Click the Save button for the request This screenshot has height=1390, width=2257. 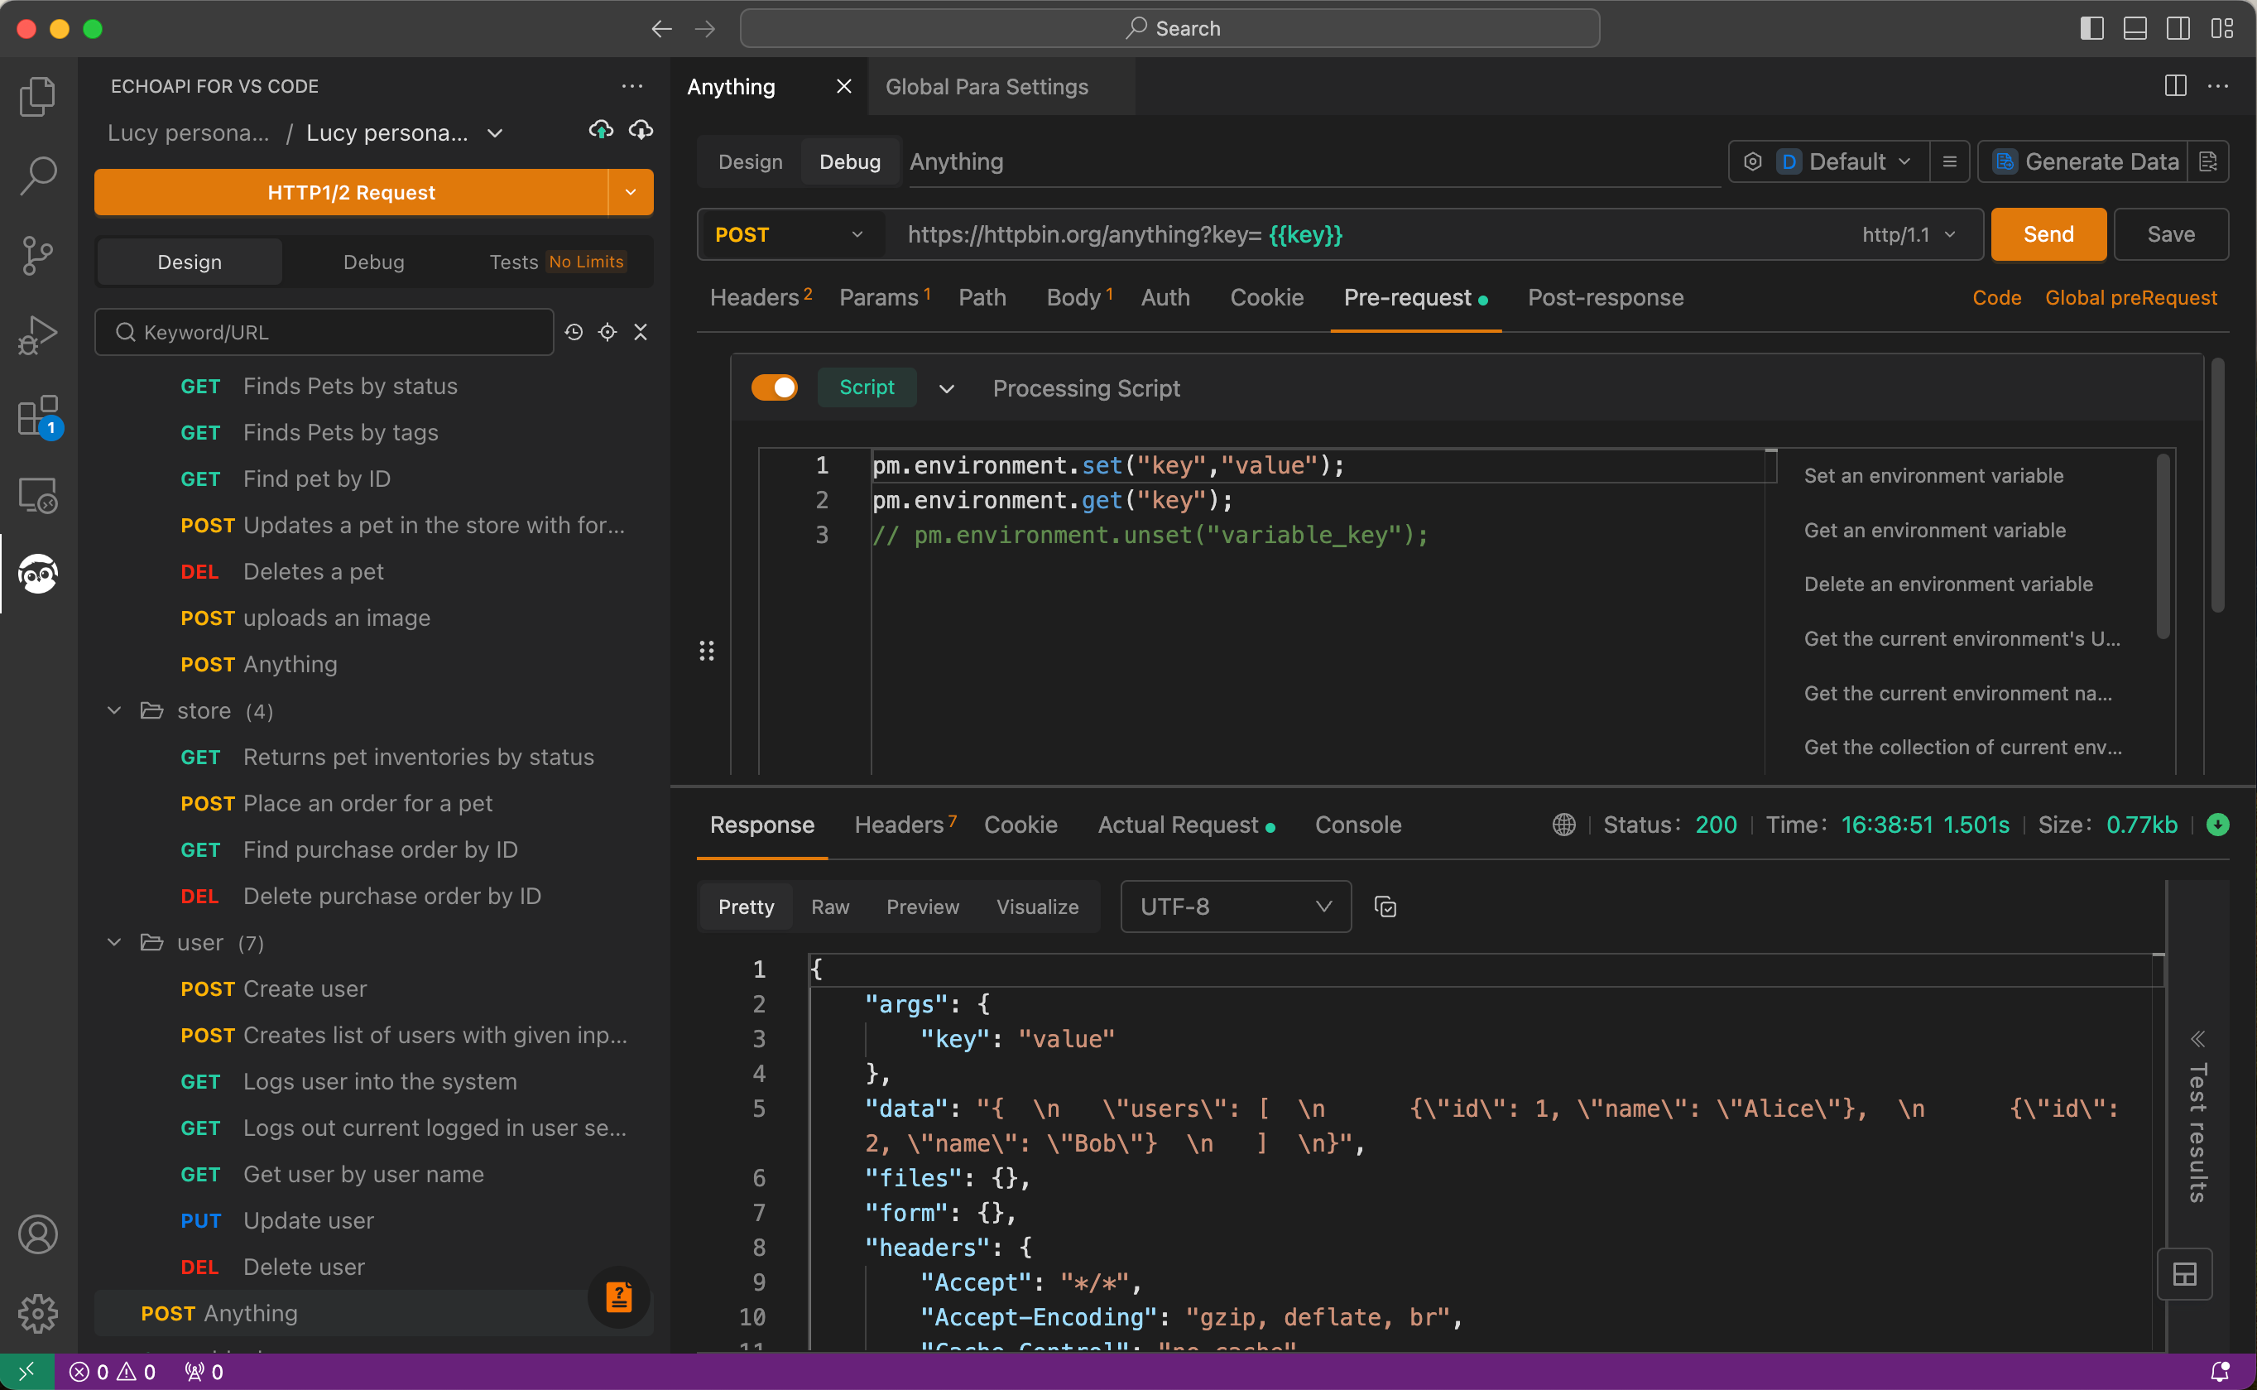coord(2172,232)
